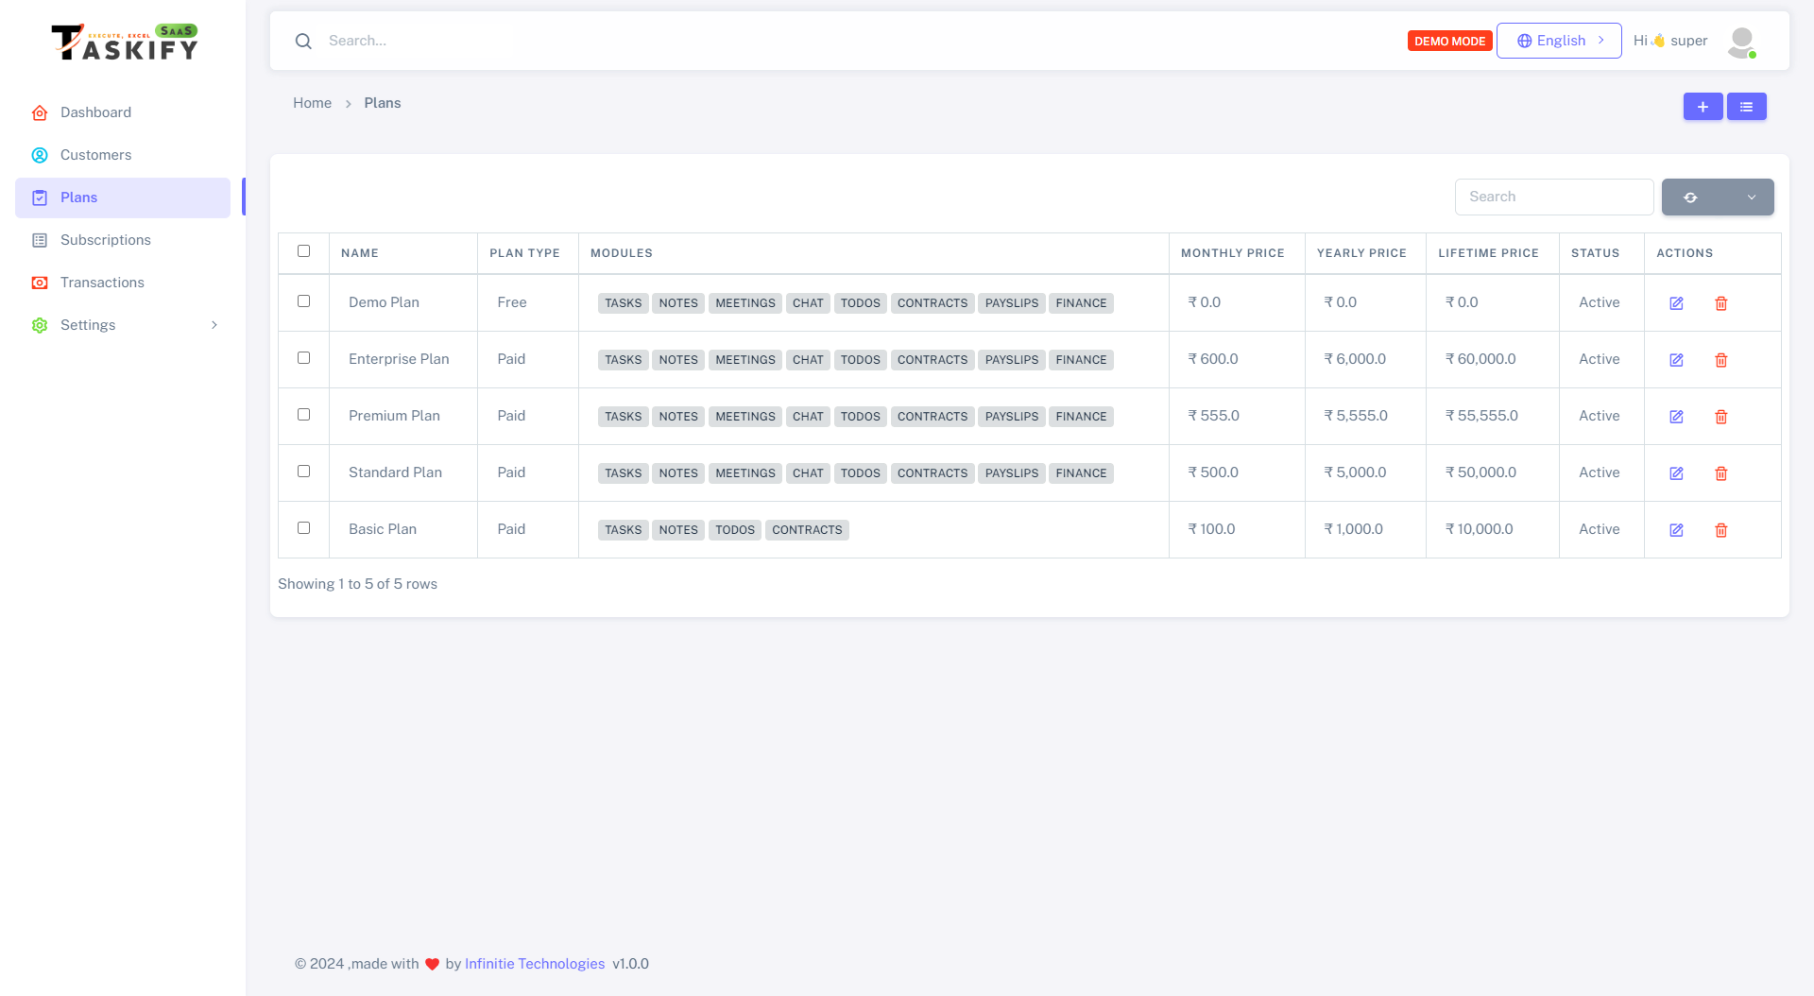Click the edit icon for Premium Plan
The height and width of the screenshot is (996, 1814).
point(1676,417)
